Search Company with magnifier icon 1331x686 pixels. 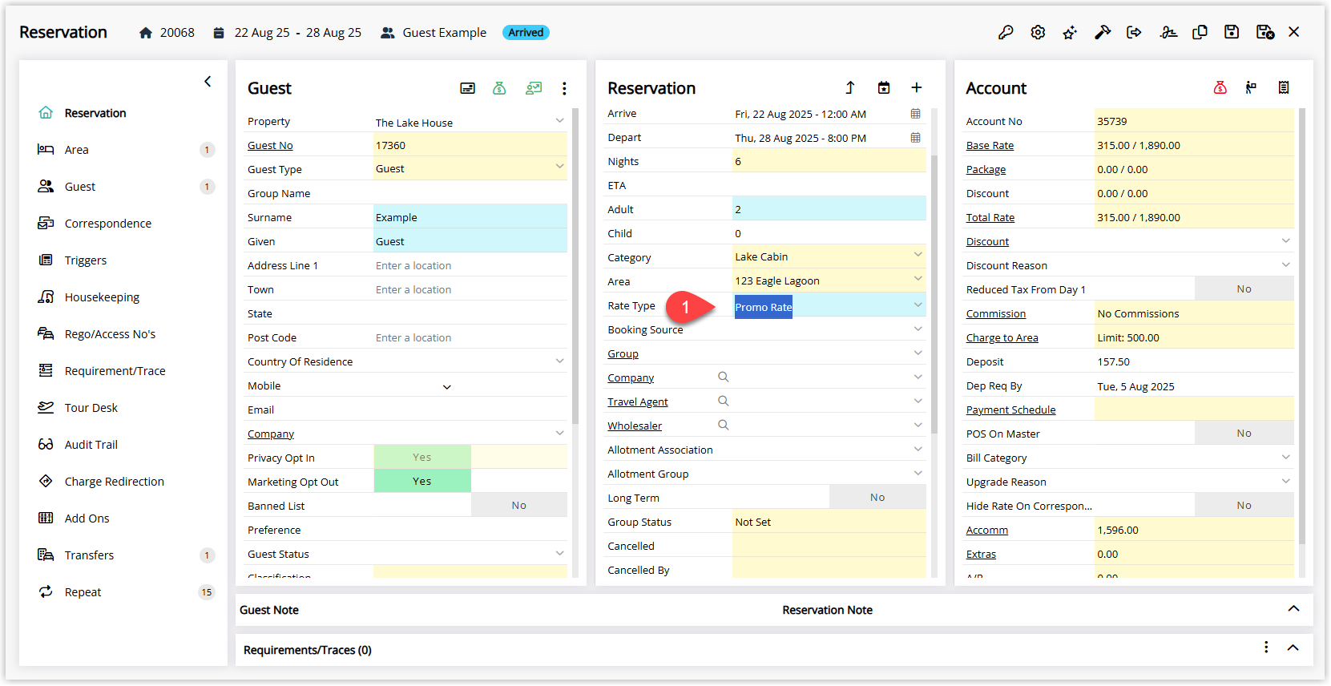pos(723,377)
